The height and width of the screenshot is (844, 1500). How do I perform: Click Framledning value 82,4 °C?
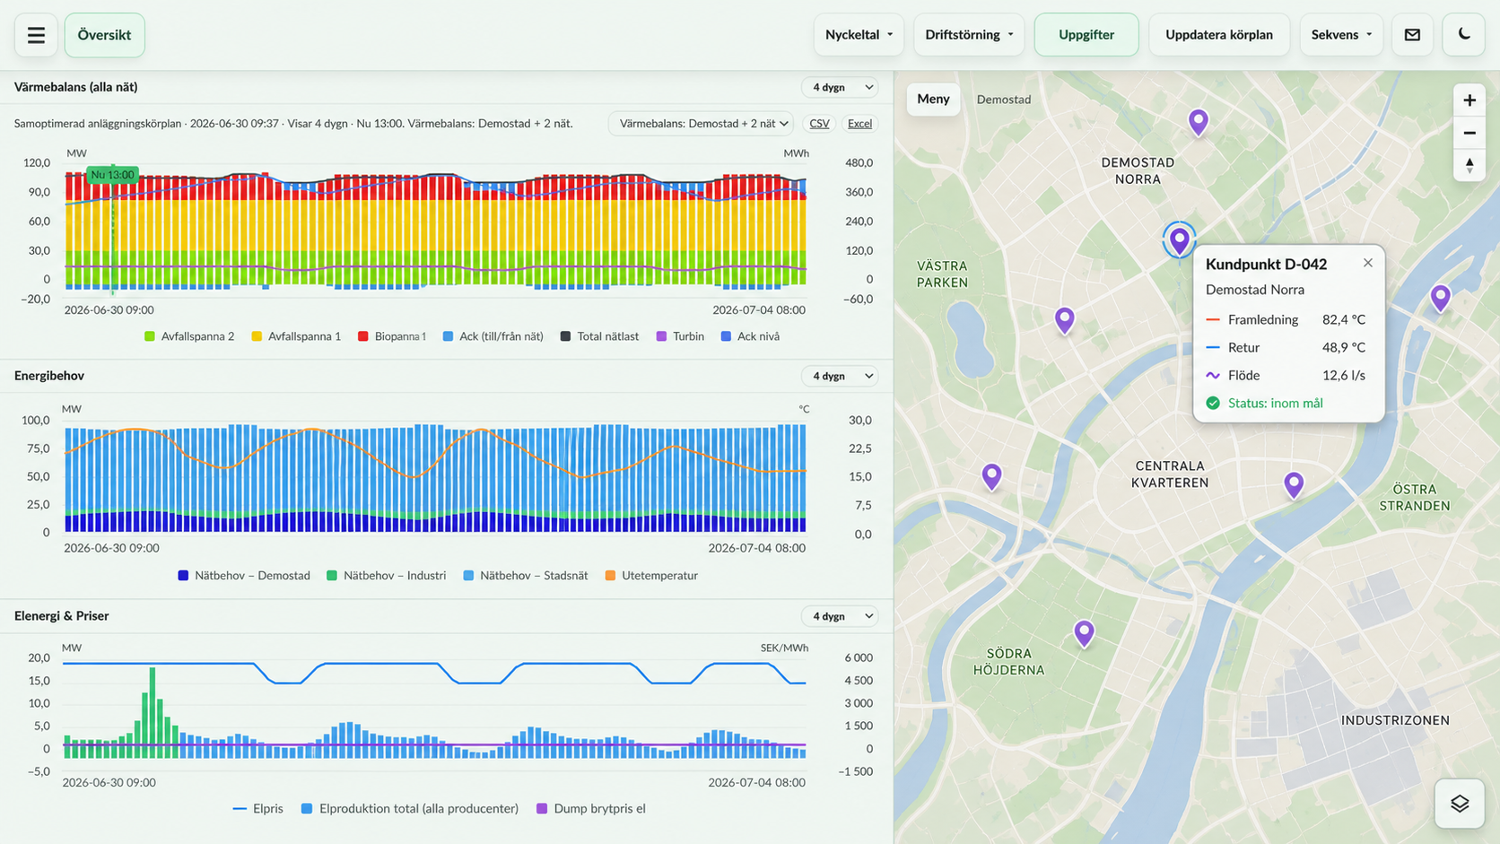[1343, 319]
